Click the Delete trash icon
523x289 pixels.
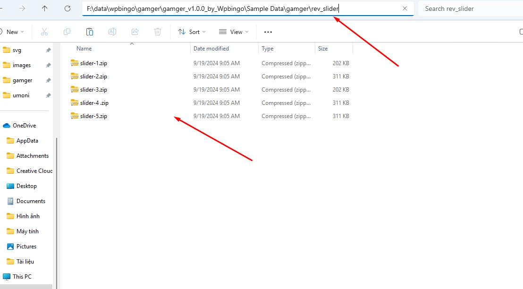pyautogui.click(x=158, y=32)
